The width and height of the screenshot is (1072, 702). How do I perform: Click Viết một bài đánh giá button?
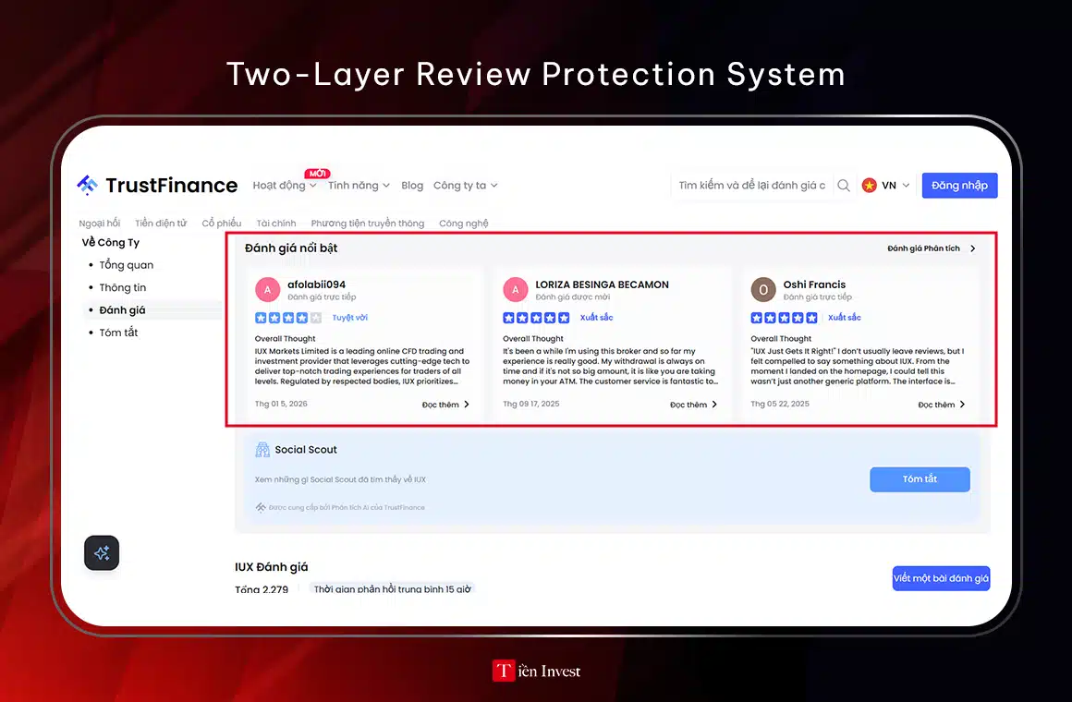[941, 578]
